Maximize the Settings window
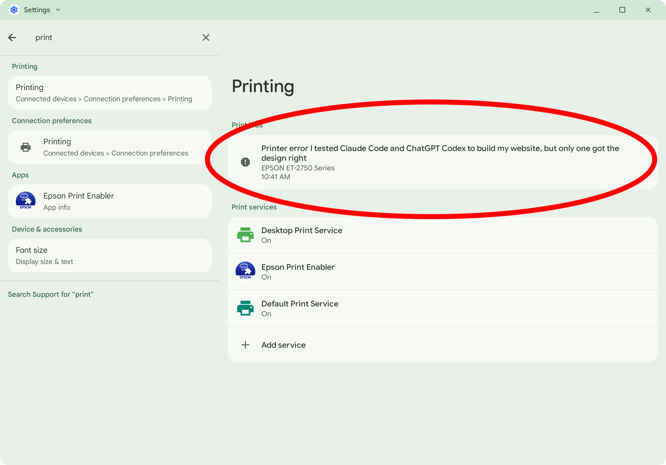Image resolution: width=666 pixels, height=465 pixels. pyautogui.click(x=622, y=10)
